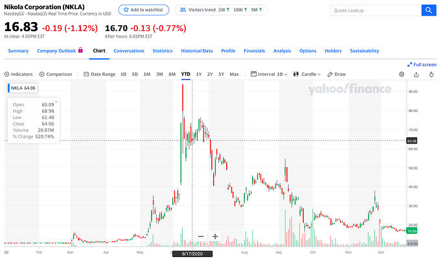Select the 5D range
This screenshot has height=261, width=447.
(135, 74)
